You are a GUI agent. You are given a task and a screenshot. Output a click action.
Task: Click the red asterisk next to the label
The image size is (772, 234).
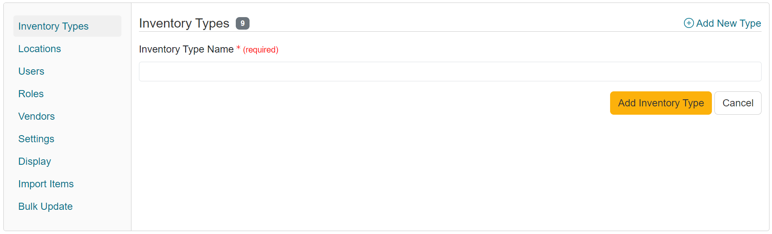pos(238,48)
